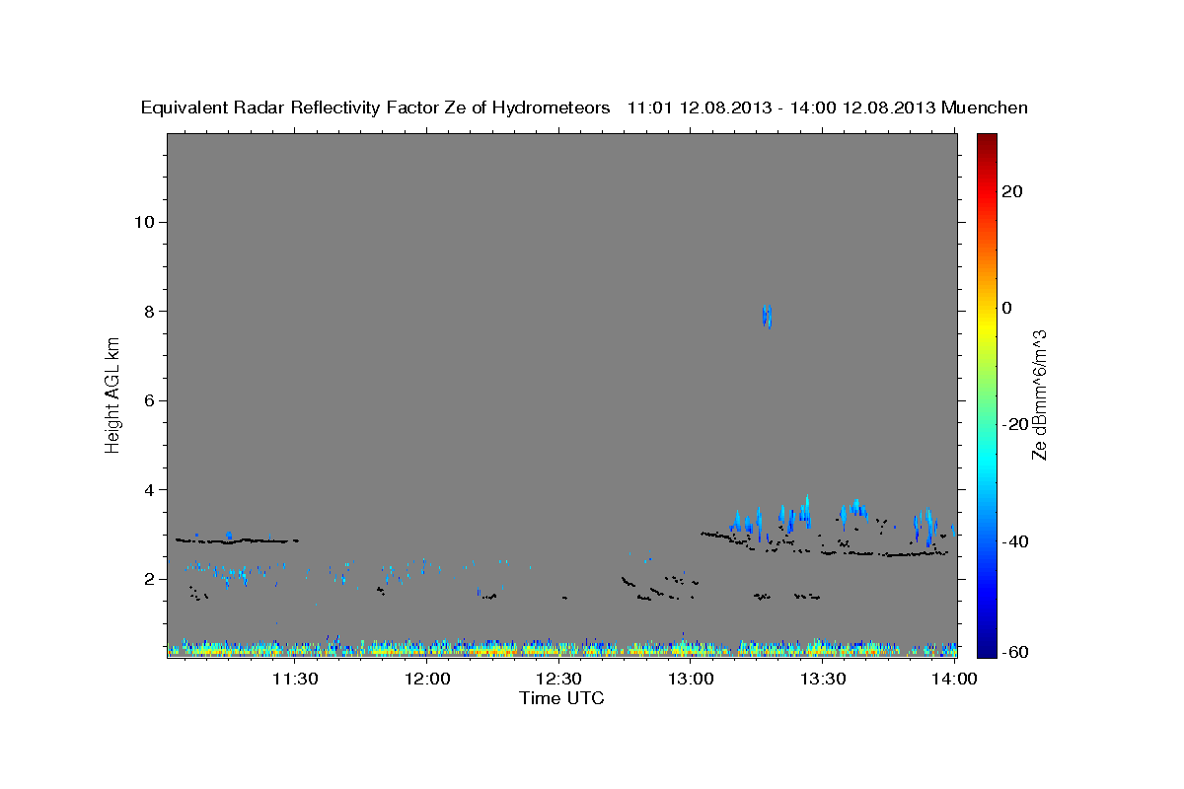
Task: Click the colorbar label '0'
Action: click(1007, 308)
